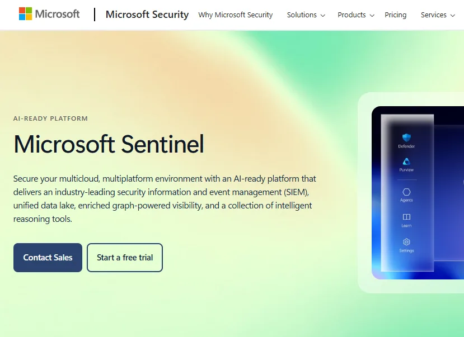The width and height of the screenshot is (464, 337).
Task: Click the page scrollbar on the right edge
Action: pyautogui.click(x=462, y=168)
